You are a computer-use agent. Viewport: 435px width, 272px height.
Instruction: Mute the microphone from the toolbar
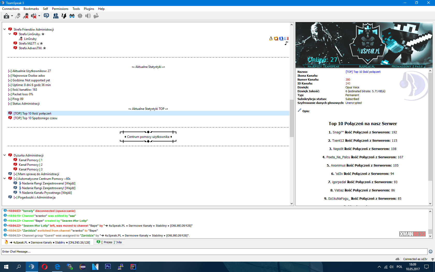point(26,16)
